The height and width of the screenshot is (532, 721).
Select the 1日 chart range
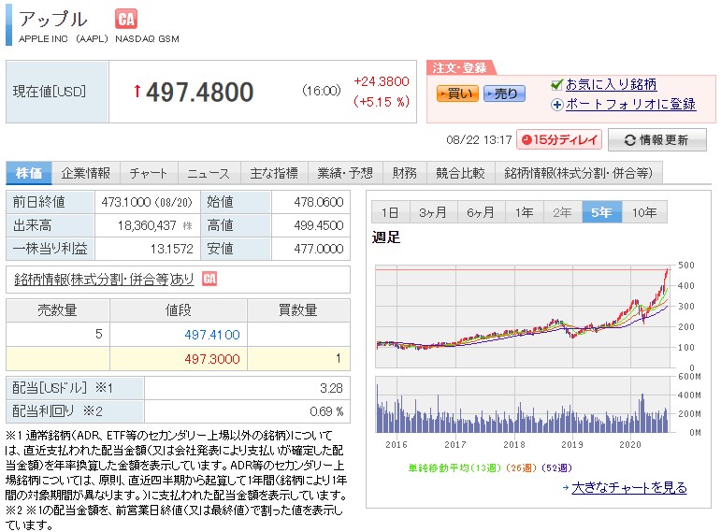[x=390, y=212]
